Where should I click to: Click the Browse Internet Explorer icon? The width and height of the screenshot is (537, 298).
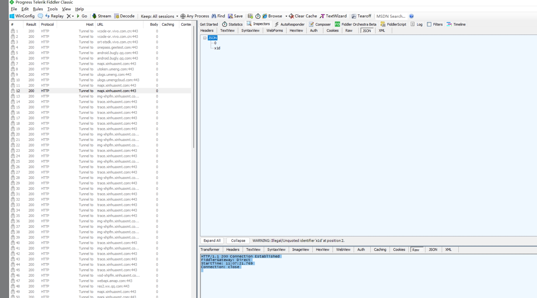(x=265, y=16)
